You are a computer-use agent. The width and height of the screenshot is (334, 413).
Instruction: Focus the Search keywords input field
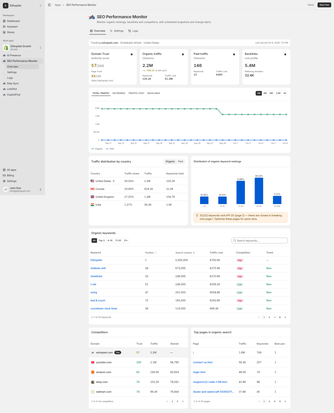260,240
